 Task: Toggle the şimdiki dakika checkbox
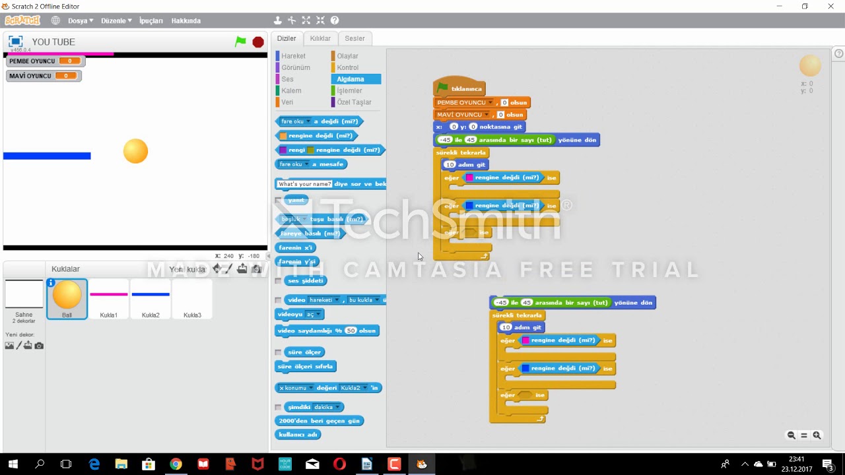[x=278, y=407]
